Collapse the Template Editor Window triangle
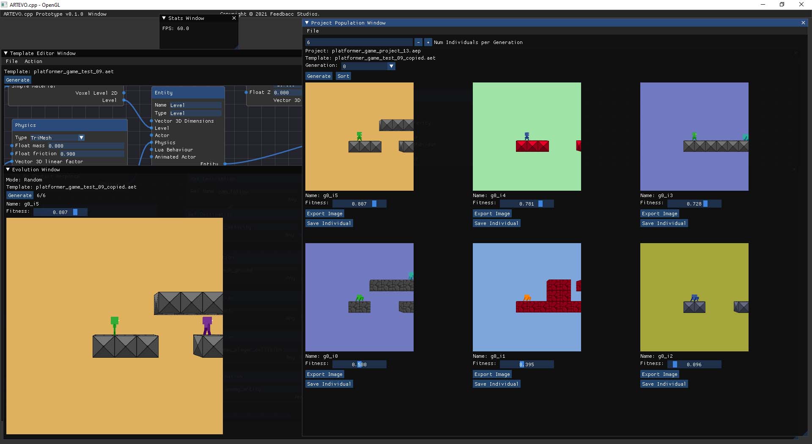Image resolution: width=812 pixels, height=444 pixels. coord(6,53)
